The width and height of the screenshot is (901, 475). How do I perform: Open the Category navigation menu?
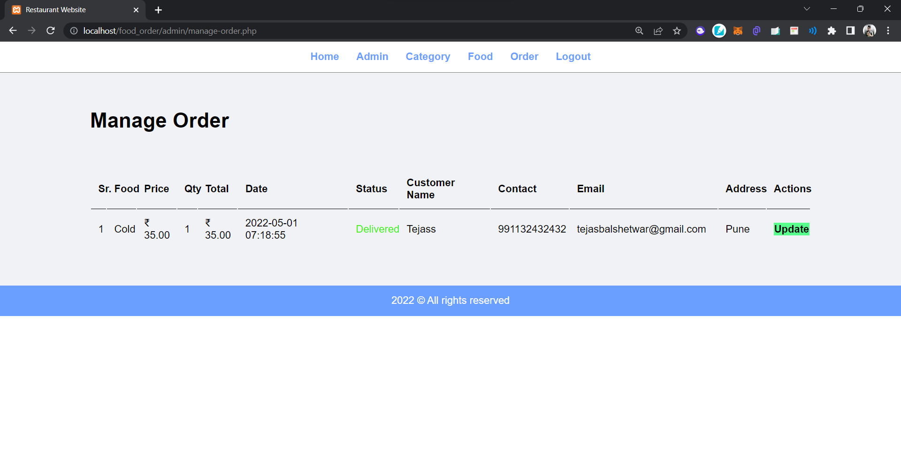pos(428,57)
